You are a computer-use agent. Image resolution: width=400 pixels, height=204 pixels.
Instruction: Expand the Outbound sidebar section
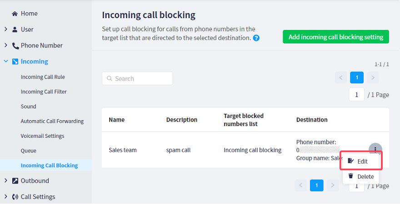pyautogui.click(x=6, y=180)
